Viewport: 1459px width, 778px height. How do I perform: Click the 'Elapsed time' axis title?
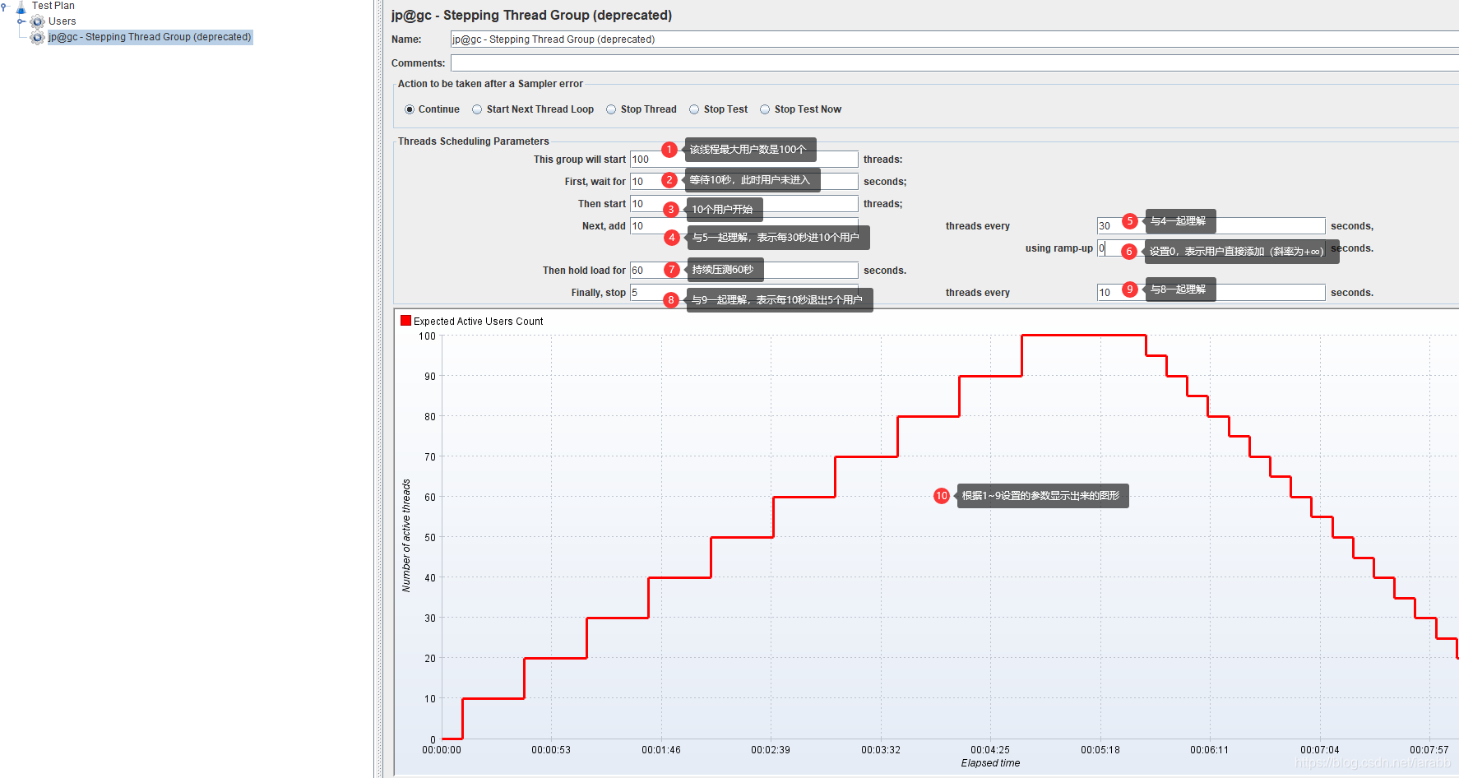990,763
